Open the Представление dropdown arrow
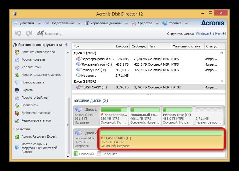 coord(79,23)
